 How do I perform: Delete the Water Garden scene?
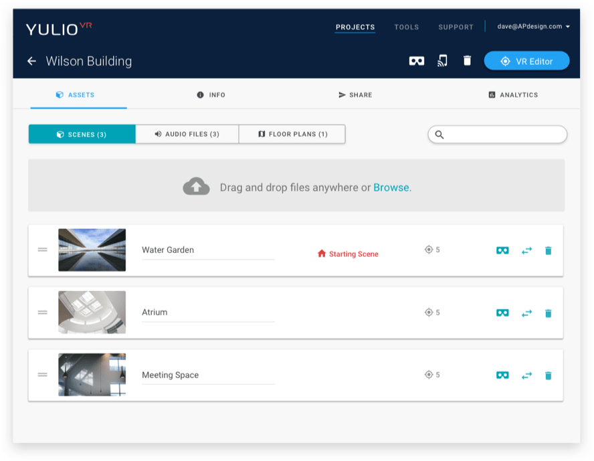pyautogui.click(x=548, y=250)
